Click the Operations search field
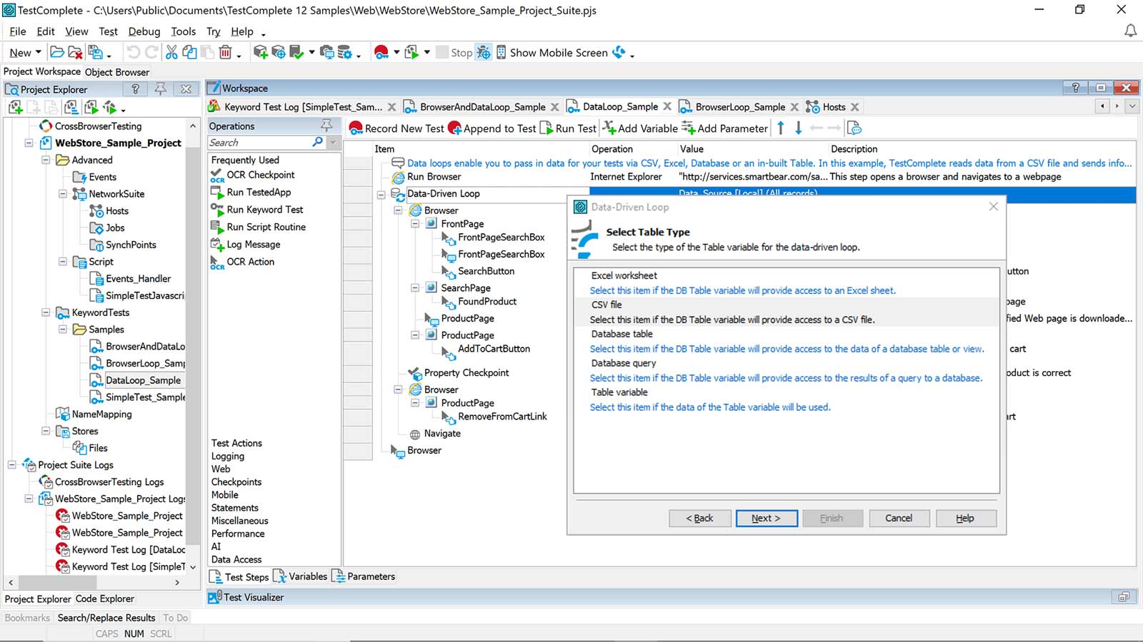 point(260,142)
